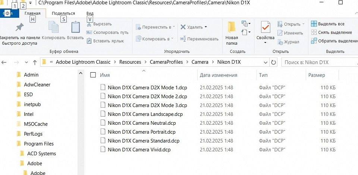Open address bar history dropdown
The height and width of the screenshot is (175, 358).
click(x=266, y=62)
